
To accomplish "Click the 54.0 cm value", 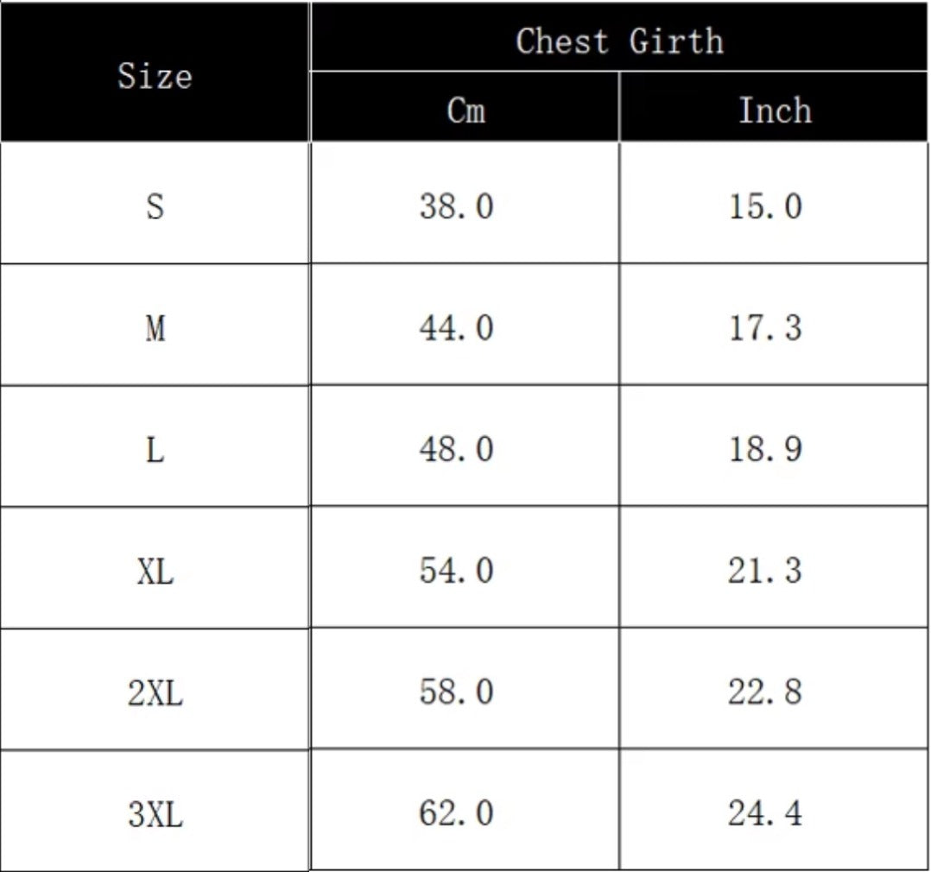I will click(x=456, y=571).
